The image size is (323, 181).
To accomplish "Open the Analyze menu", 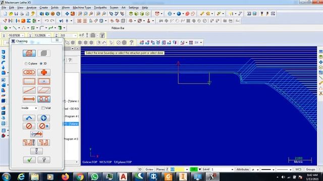I will pos(31,8).
